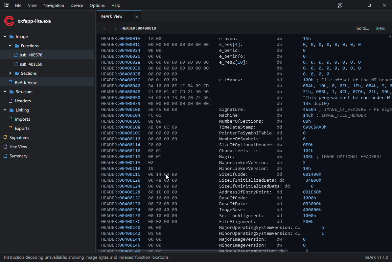
Task: Collapse the Functions tree node
Action: coord(10,46)
